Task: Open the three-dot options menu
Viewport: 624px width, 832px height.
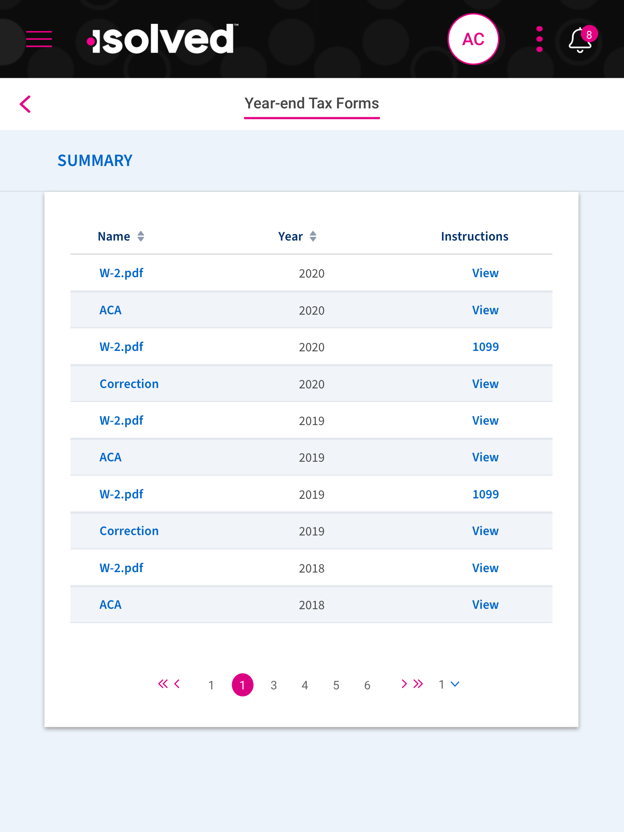Action: coord(539,39)
